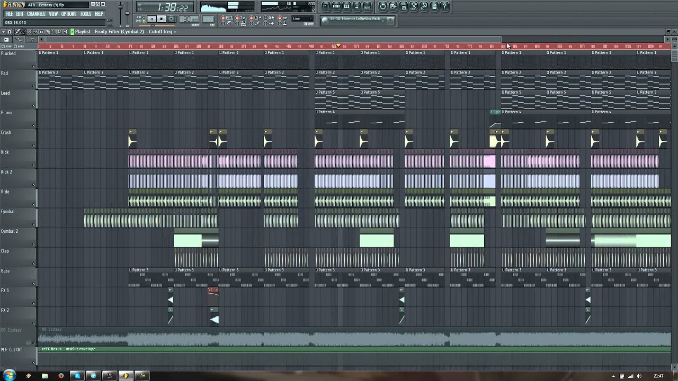The height and width of the screenshot is (381, 678).
Task: Click the FL Studio logo
Action: [x=13, y=4]
